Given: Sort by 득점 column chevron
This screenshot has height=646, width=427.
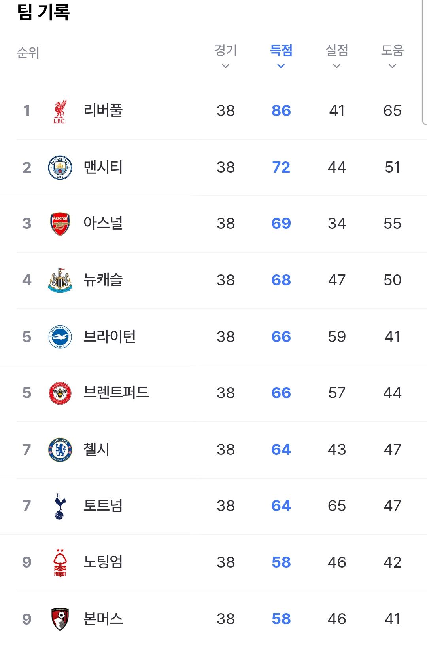Looking at the screenshot, I should click(281, 66).
